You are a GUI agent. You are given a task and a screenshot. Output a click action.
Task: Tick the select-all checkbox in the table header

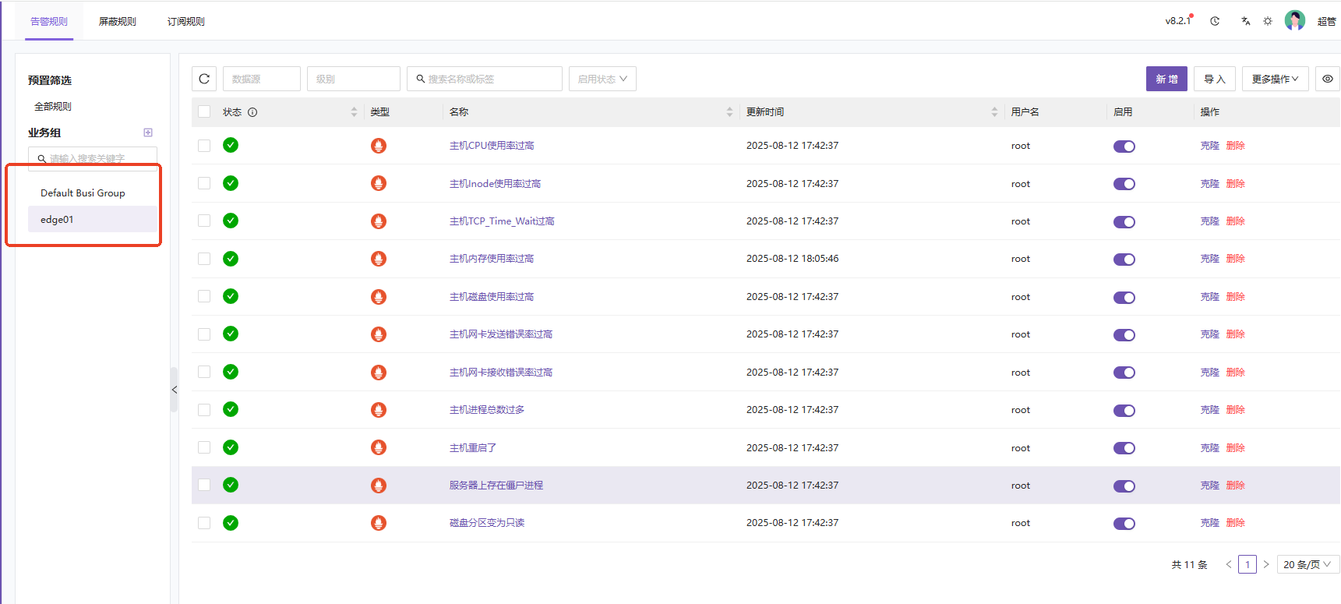(x=204, y=111)
